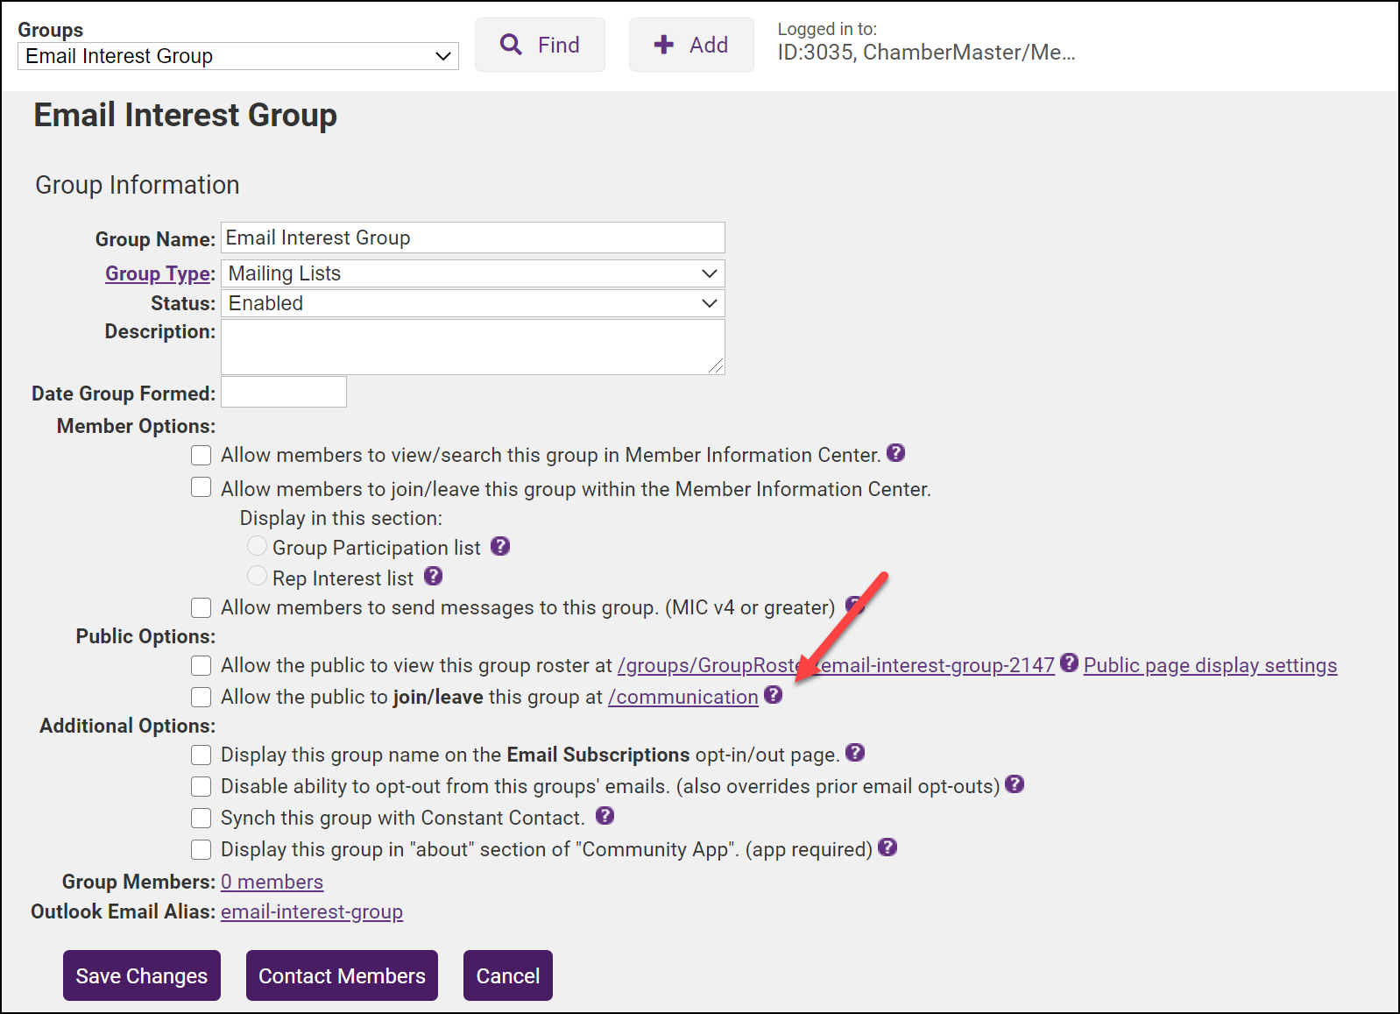Image resolution: width=1400 pixels, height=1014 pixels.
Task: Click the Date Group Formed field
Action: [284, 392]
